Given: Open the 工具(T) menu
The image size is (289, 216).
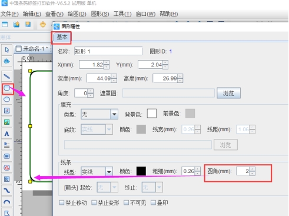Looking at the screenshot, I should [x=122, y=14].
